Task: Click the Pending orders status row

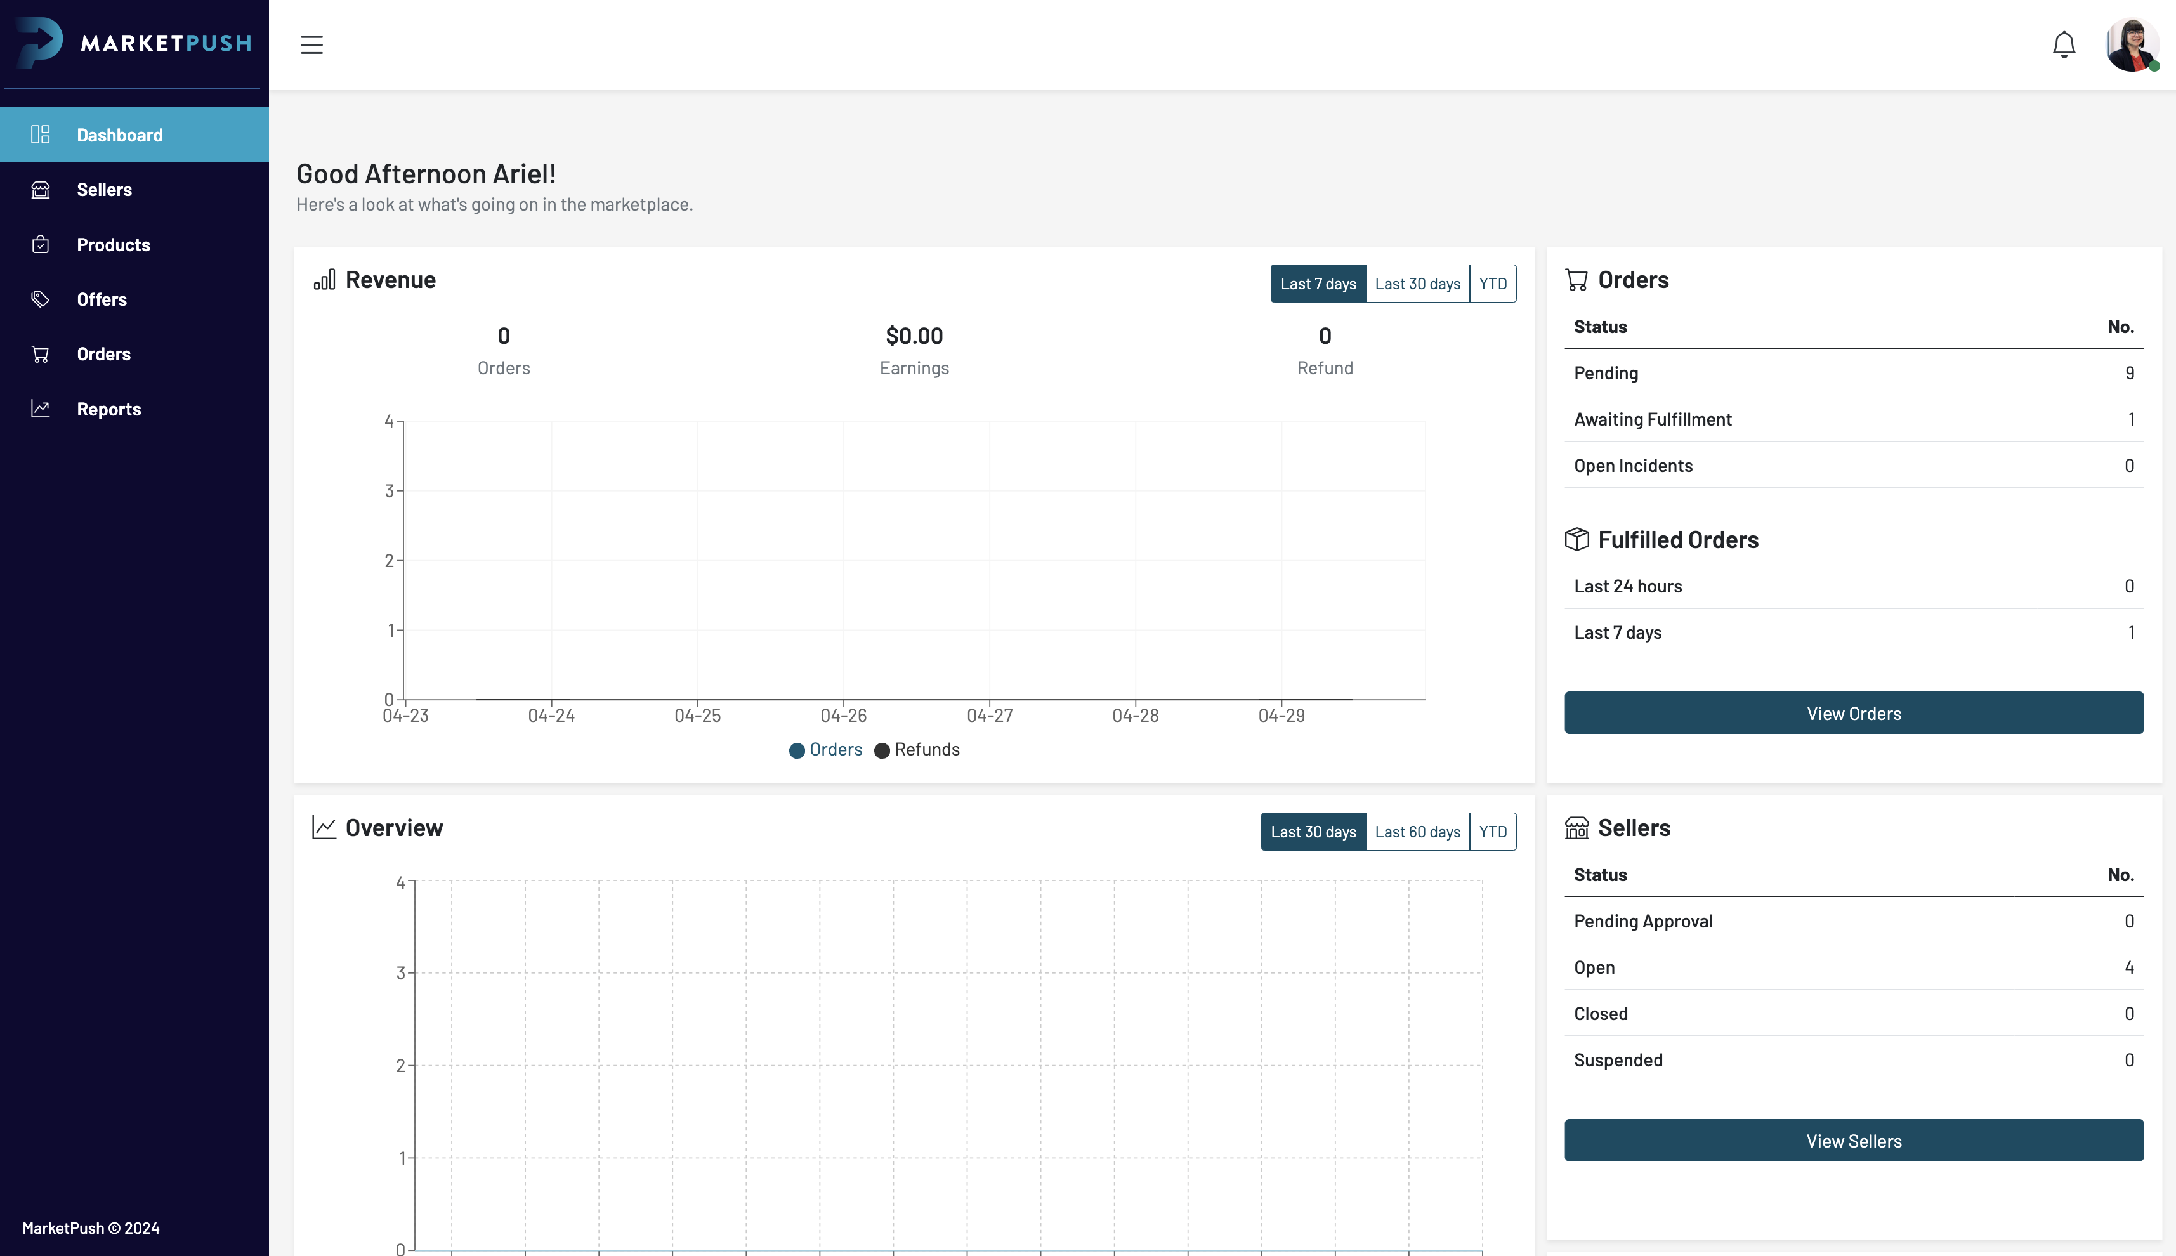Action: [x=1852, y=372]
